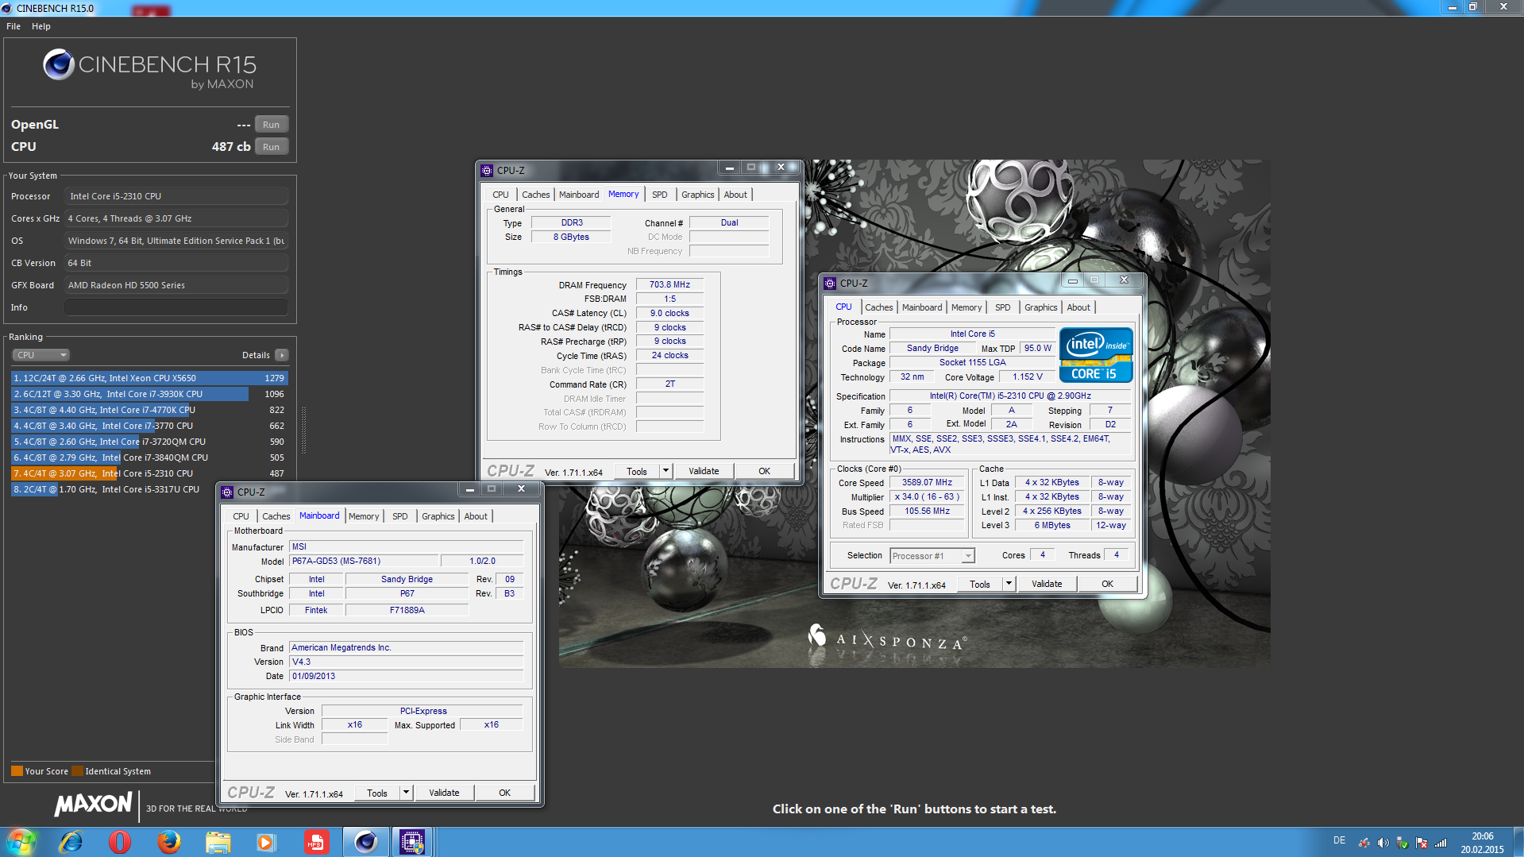Viewport: 1524px width, 857px height.
Task: Click DRAM Frequency value 703.8 MHz
Action: [x=669, y=284]
